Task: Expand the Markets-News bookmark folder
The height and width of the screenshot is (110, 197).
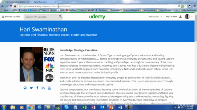Action: pyautogui.click(x=148, y=10)
